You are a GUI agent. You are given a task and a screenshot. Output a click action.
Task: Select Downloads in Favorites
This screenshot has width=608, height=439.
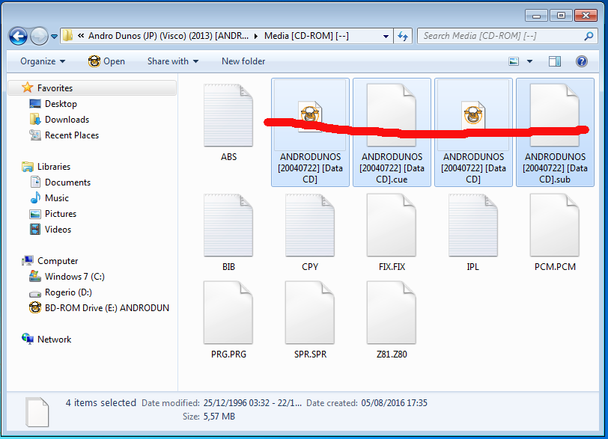point(67,120)
